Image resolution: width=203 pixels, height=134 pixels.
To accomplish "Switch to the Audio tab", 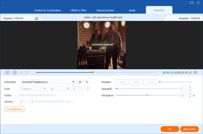I will tap(132, 10).
